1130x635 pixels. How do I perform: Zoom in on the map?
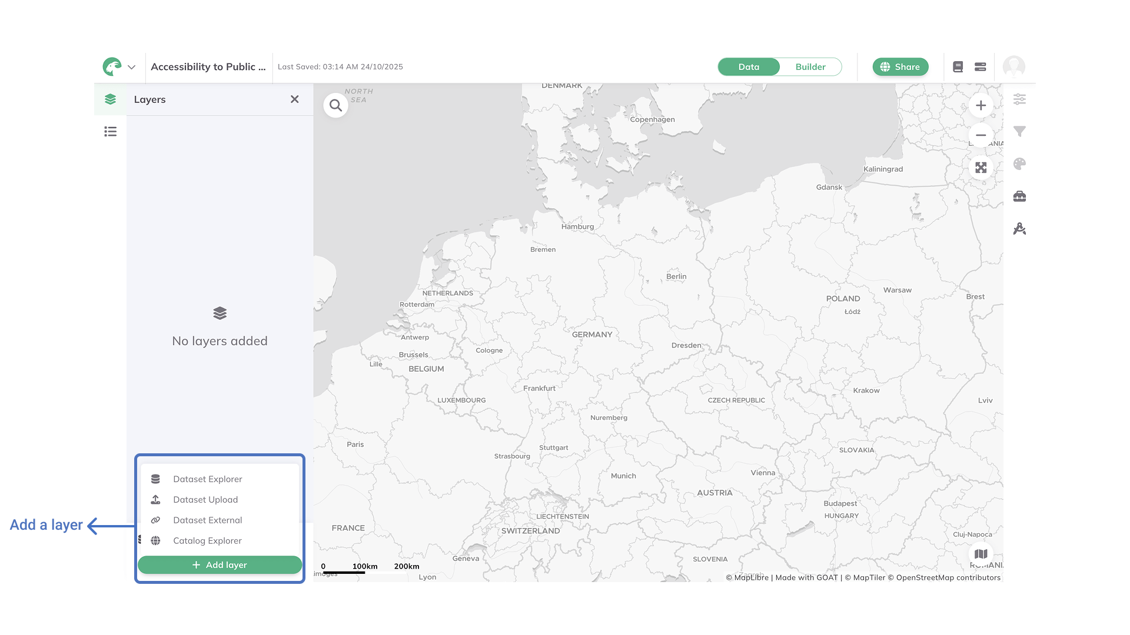point(981,106)
